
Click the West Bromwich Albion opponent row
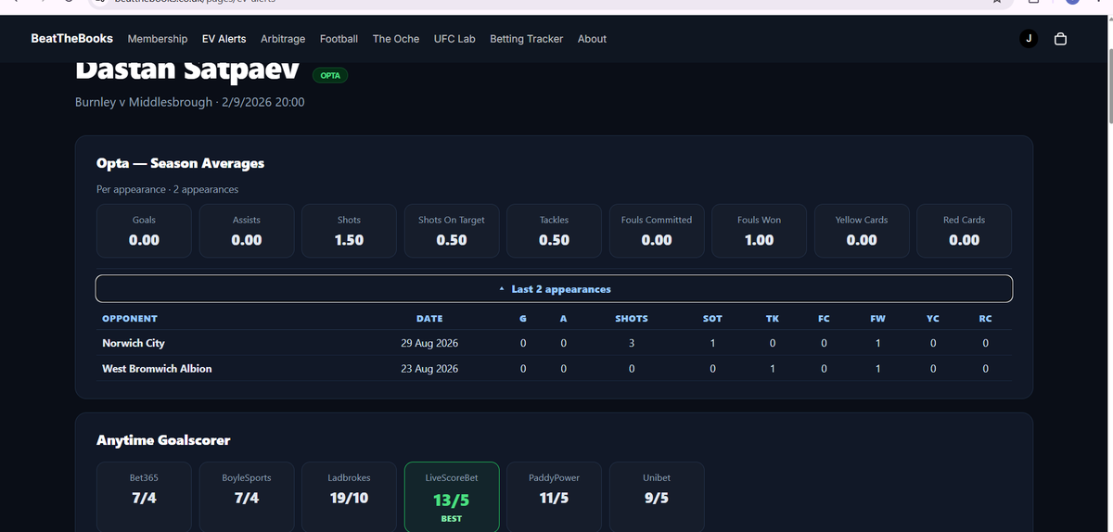point(554,368)
